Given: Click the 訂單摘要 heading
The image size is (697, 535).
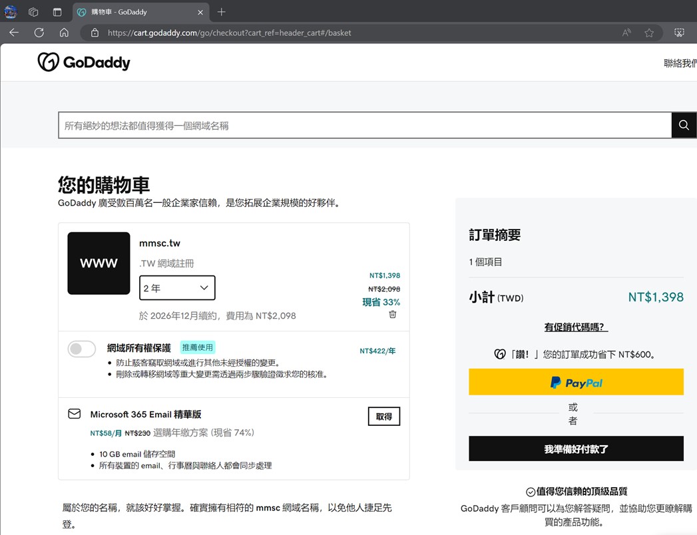Looking at the screenshot, I should coord(495,235).
